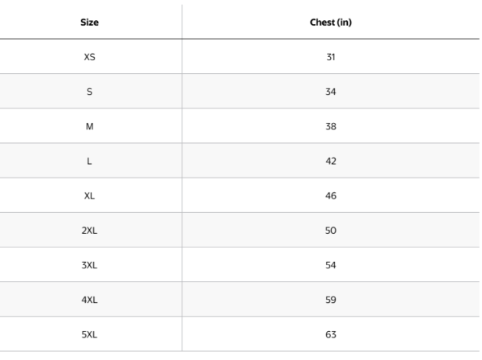Click the Size column header
Screen dimensions: 482x360
[90, 22]
